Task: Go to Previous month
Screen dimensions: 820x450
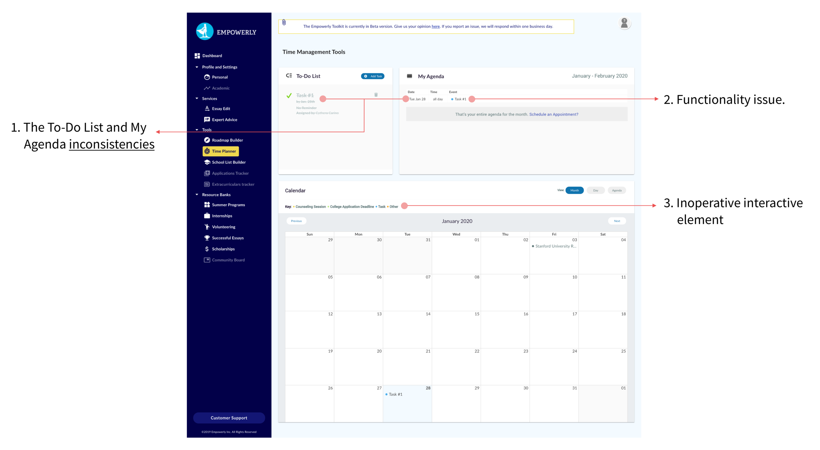Action: [x=296, y=221]
